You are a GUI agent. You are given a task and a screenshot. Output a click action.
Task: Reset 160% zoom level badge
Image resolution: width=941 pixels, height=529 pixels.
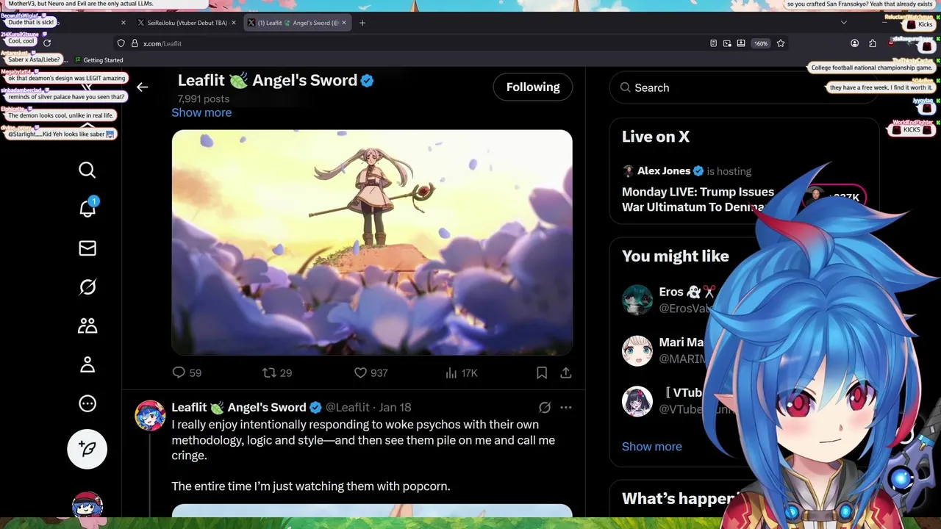click(x=761, y=43)
